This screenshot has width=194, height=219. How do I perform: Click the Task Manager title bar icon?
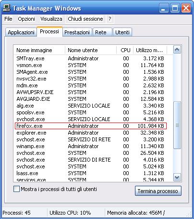tap(7, 8)
